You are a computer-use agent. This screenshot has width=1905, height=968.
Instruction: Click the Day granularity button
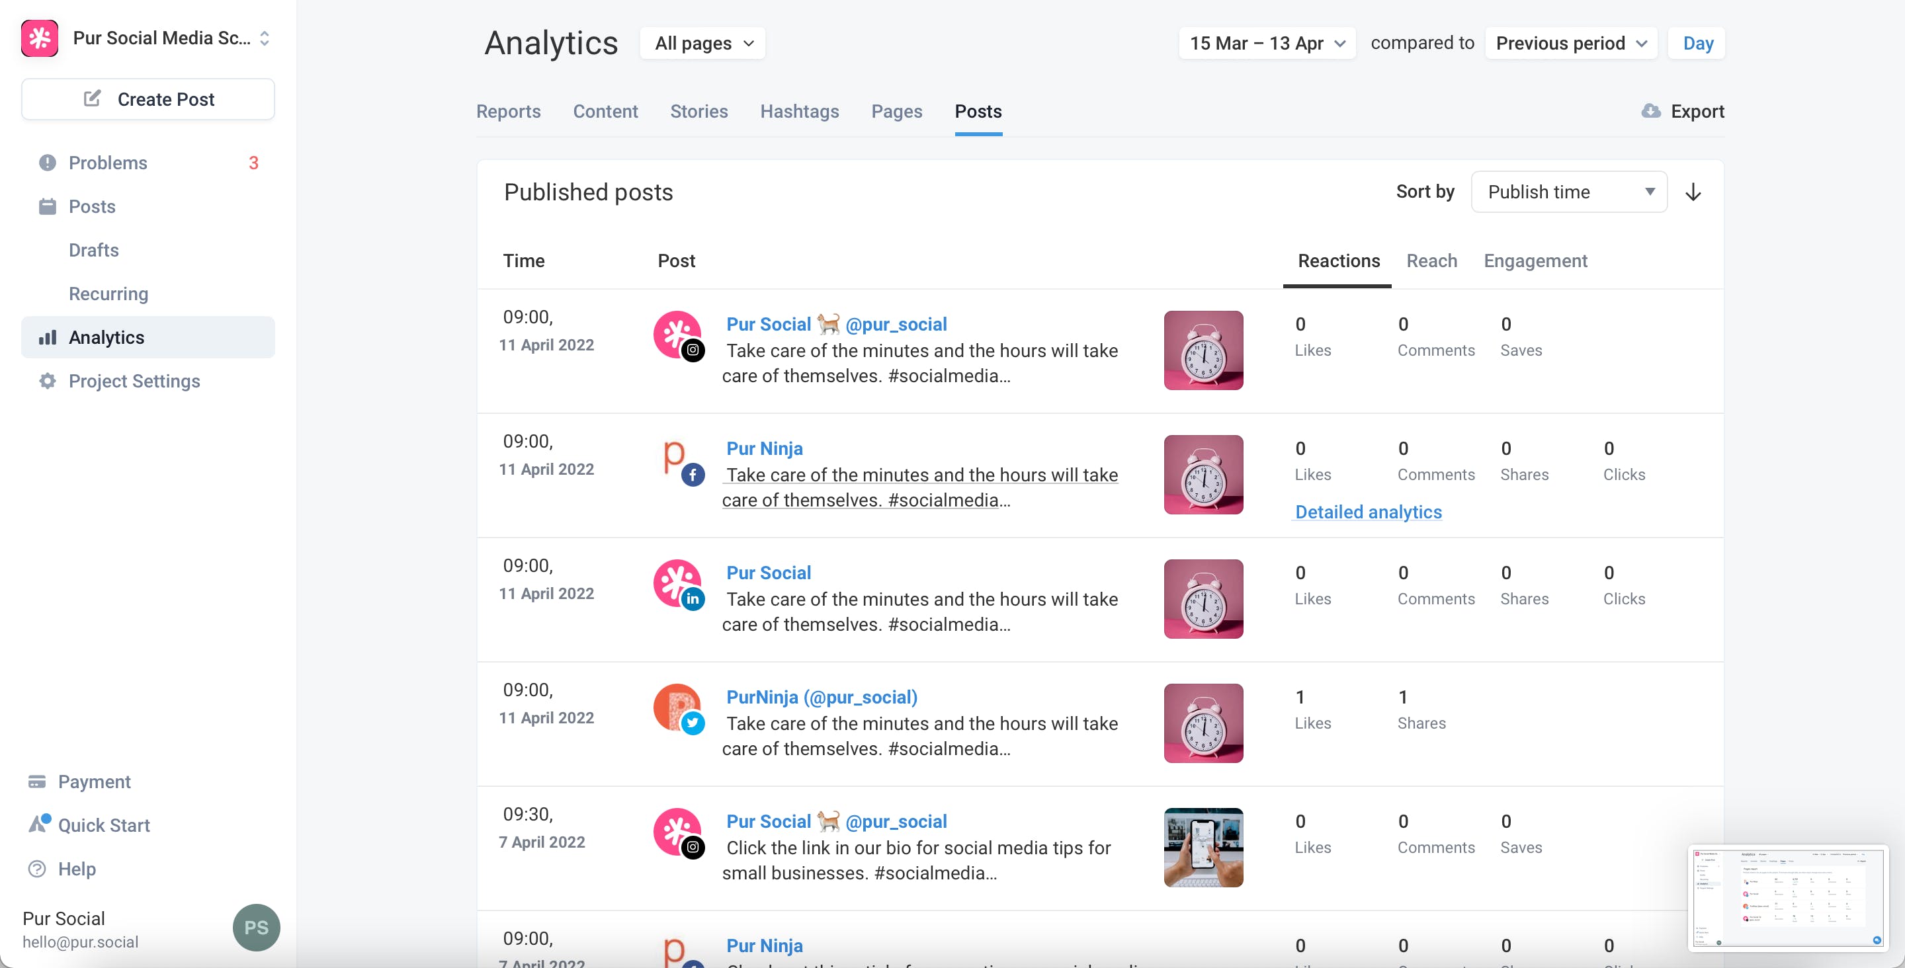point(1697,43)
